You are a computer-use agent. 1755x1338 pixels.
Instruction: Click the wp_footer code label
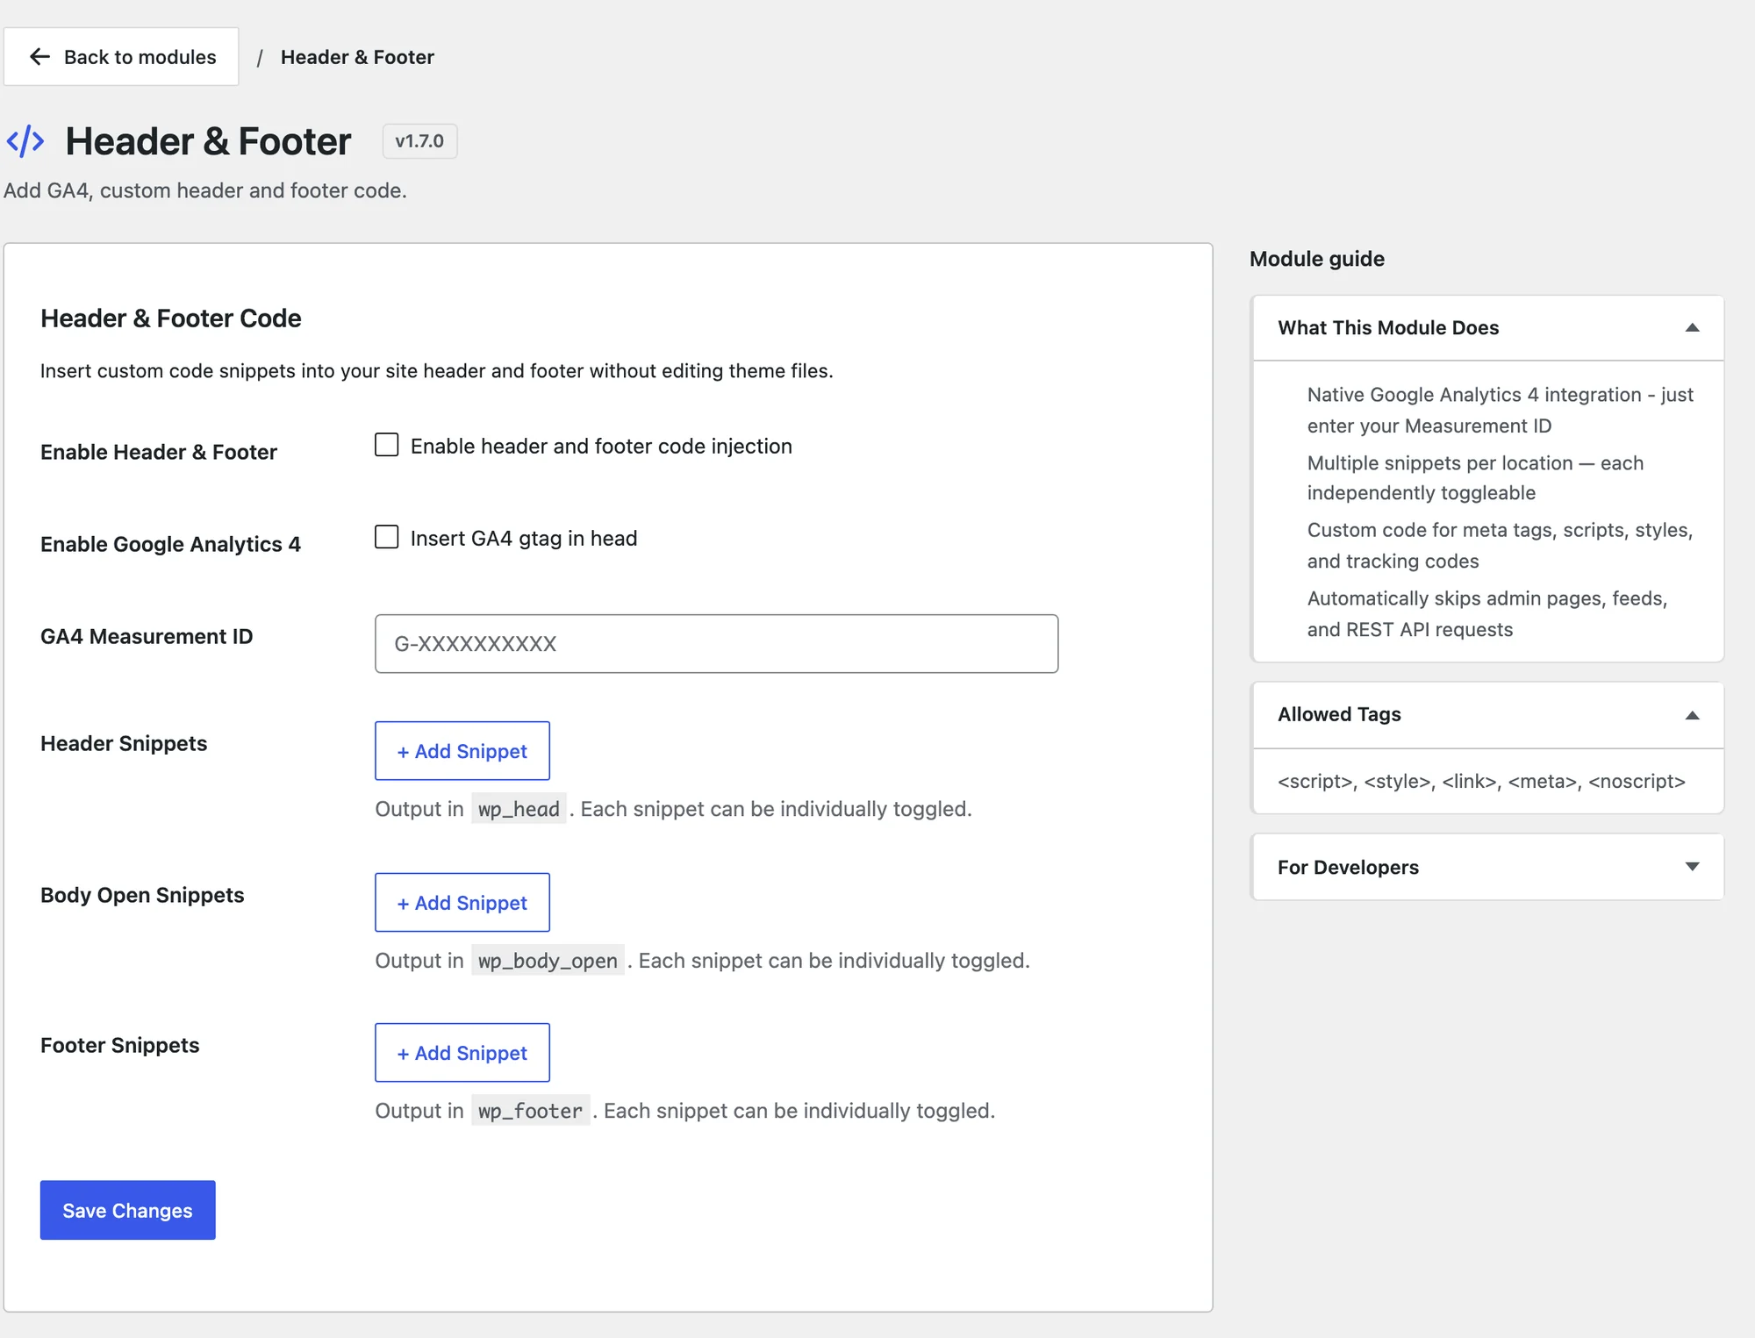[x=530, y=1111]
